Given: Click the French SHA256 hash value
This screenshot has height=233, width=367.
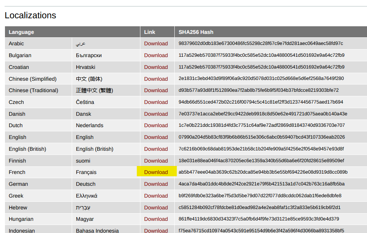Looking at the screenshot, I should (x=263, y=172).
